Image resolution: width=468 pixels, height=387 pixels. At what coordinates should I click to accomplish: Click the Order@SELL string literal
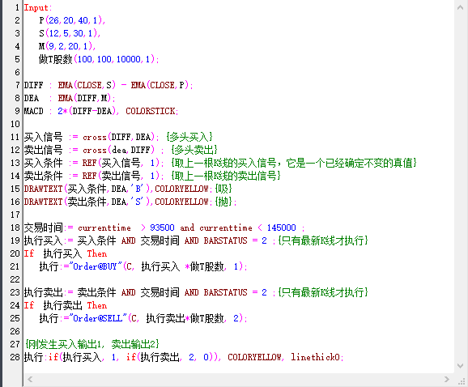(x=98, y=318)
